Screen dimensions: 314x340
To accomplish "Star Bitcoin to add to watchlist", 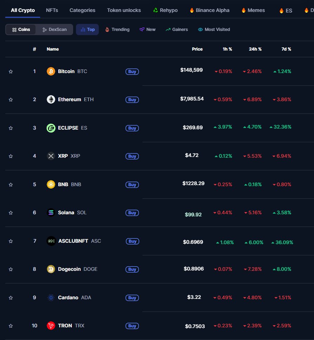I will [11, 72].
